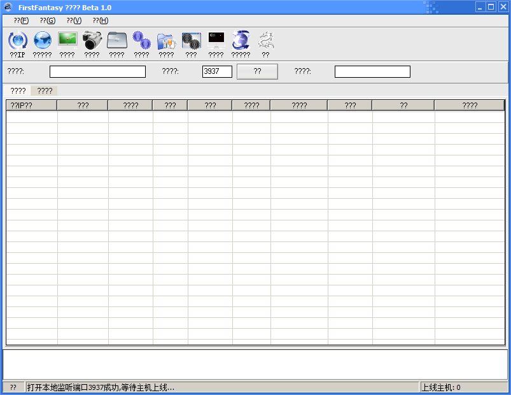Click the two purple gears icon

(x=141, y=41)
